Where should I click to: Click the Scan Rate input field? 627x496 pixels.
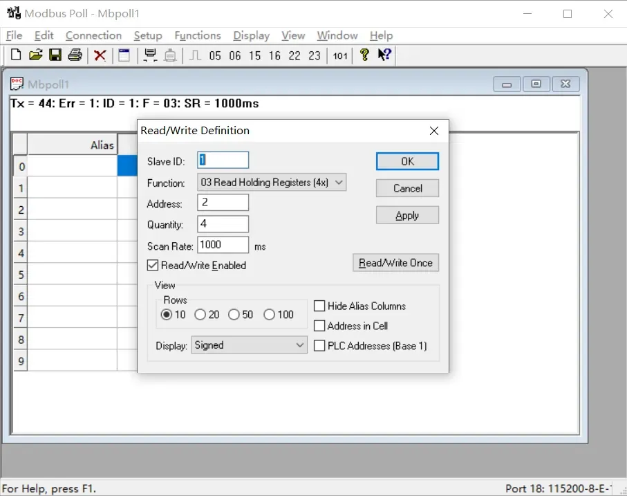[223, 245]
